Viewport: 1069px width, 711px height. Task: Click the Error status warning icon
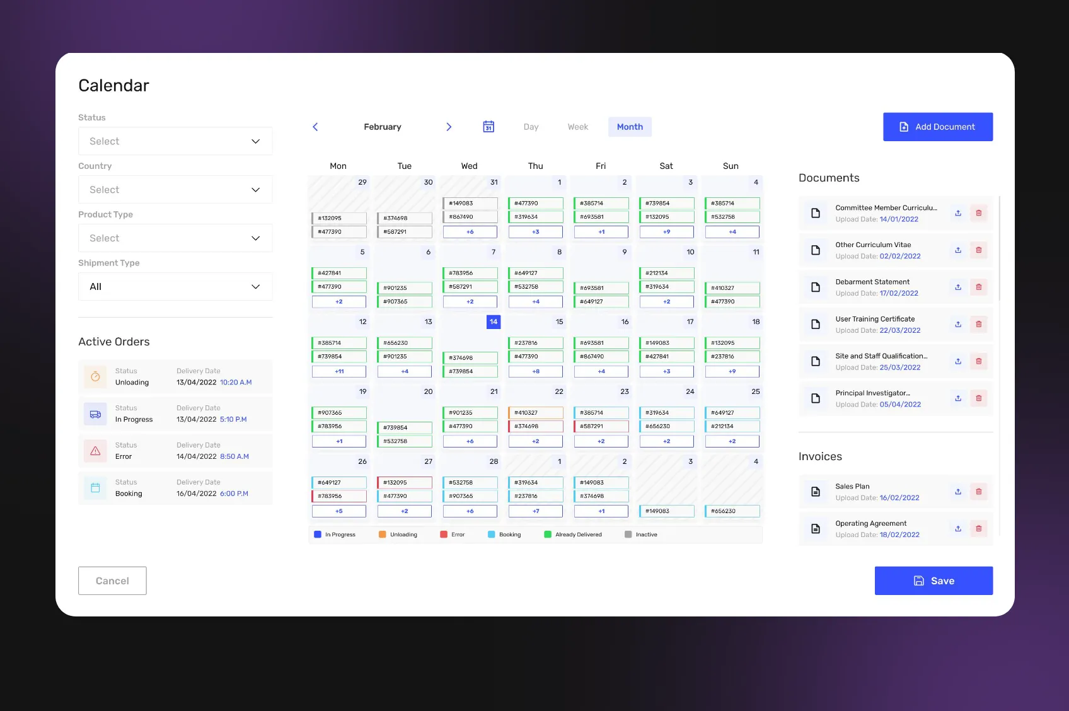pos(95,451)
